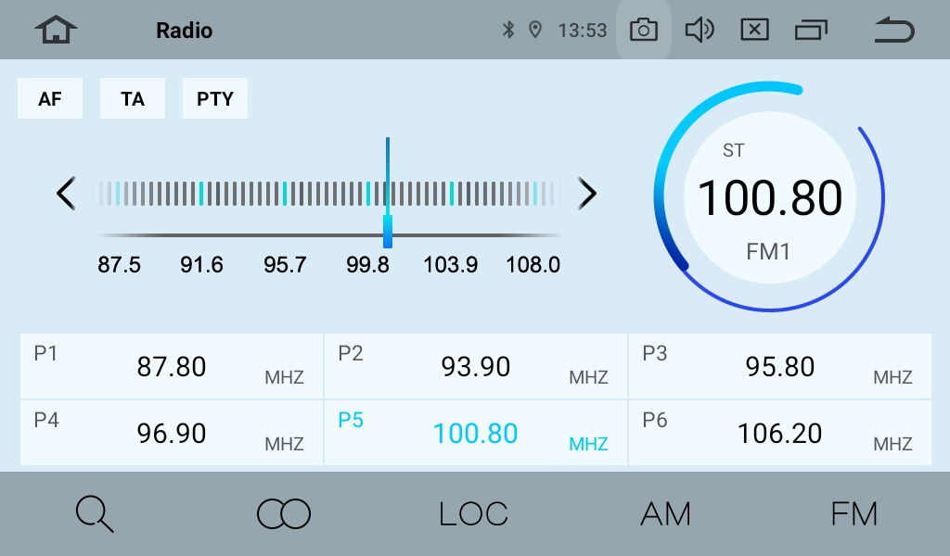Screen dimensions: 950x556
Task: Search stations with magnifier icon
Action: [95, 513]
